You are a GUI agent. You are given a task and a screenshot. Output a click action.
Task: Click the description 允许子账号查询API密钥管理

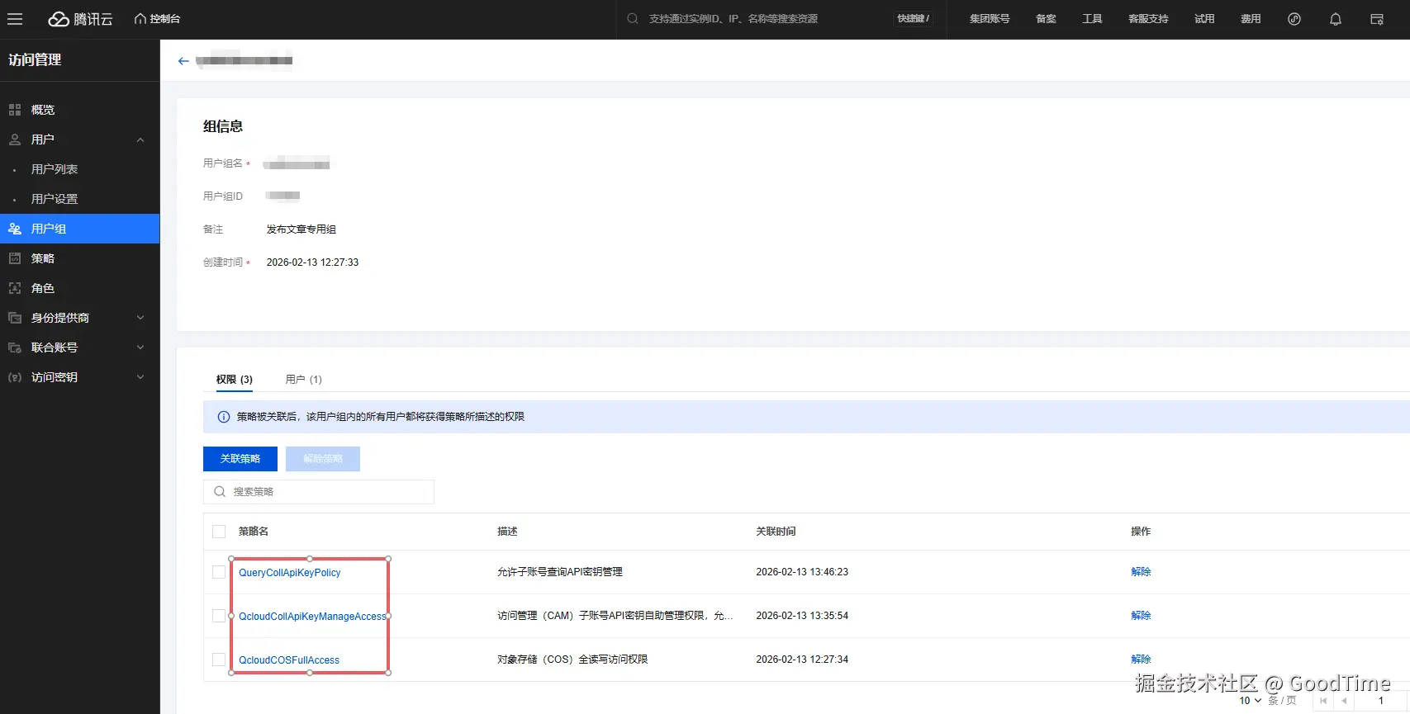(560, 572)
